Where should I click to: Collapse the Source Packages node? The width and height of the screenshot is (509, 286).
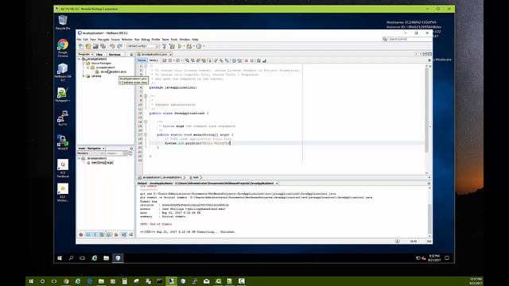tap(84, 64)
